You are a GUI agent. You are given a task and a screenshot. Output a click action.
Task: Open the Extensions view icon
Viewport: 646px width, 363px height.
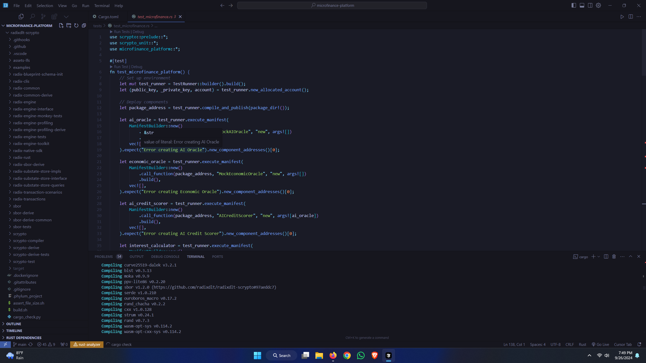[x=54, y=17]
